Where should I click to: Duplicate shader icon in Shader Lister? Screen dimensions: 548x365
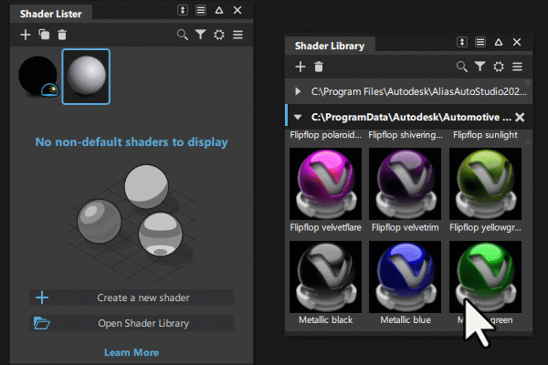click(44, 35)
